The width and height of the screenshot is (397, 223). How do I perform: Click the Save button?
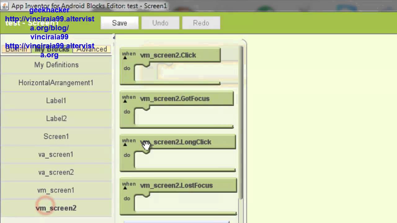(x=119, y=23)
